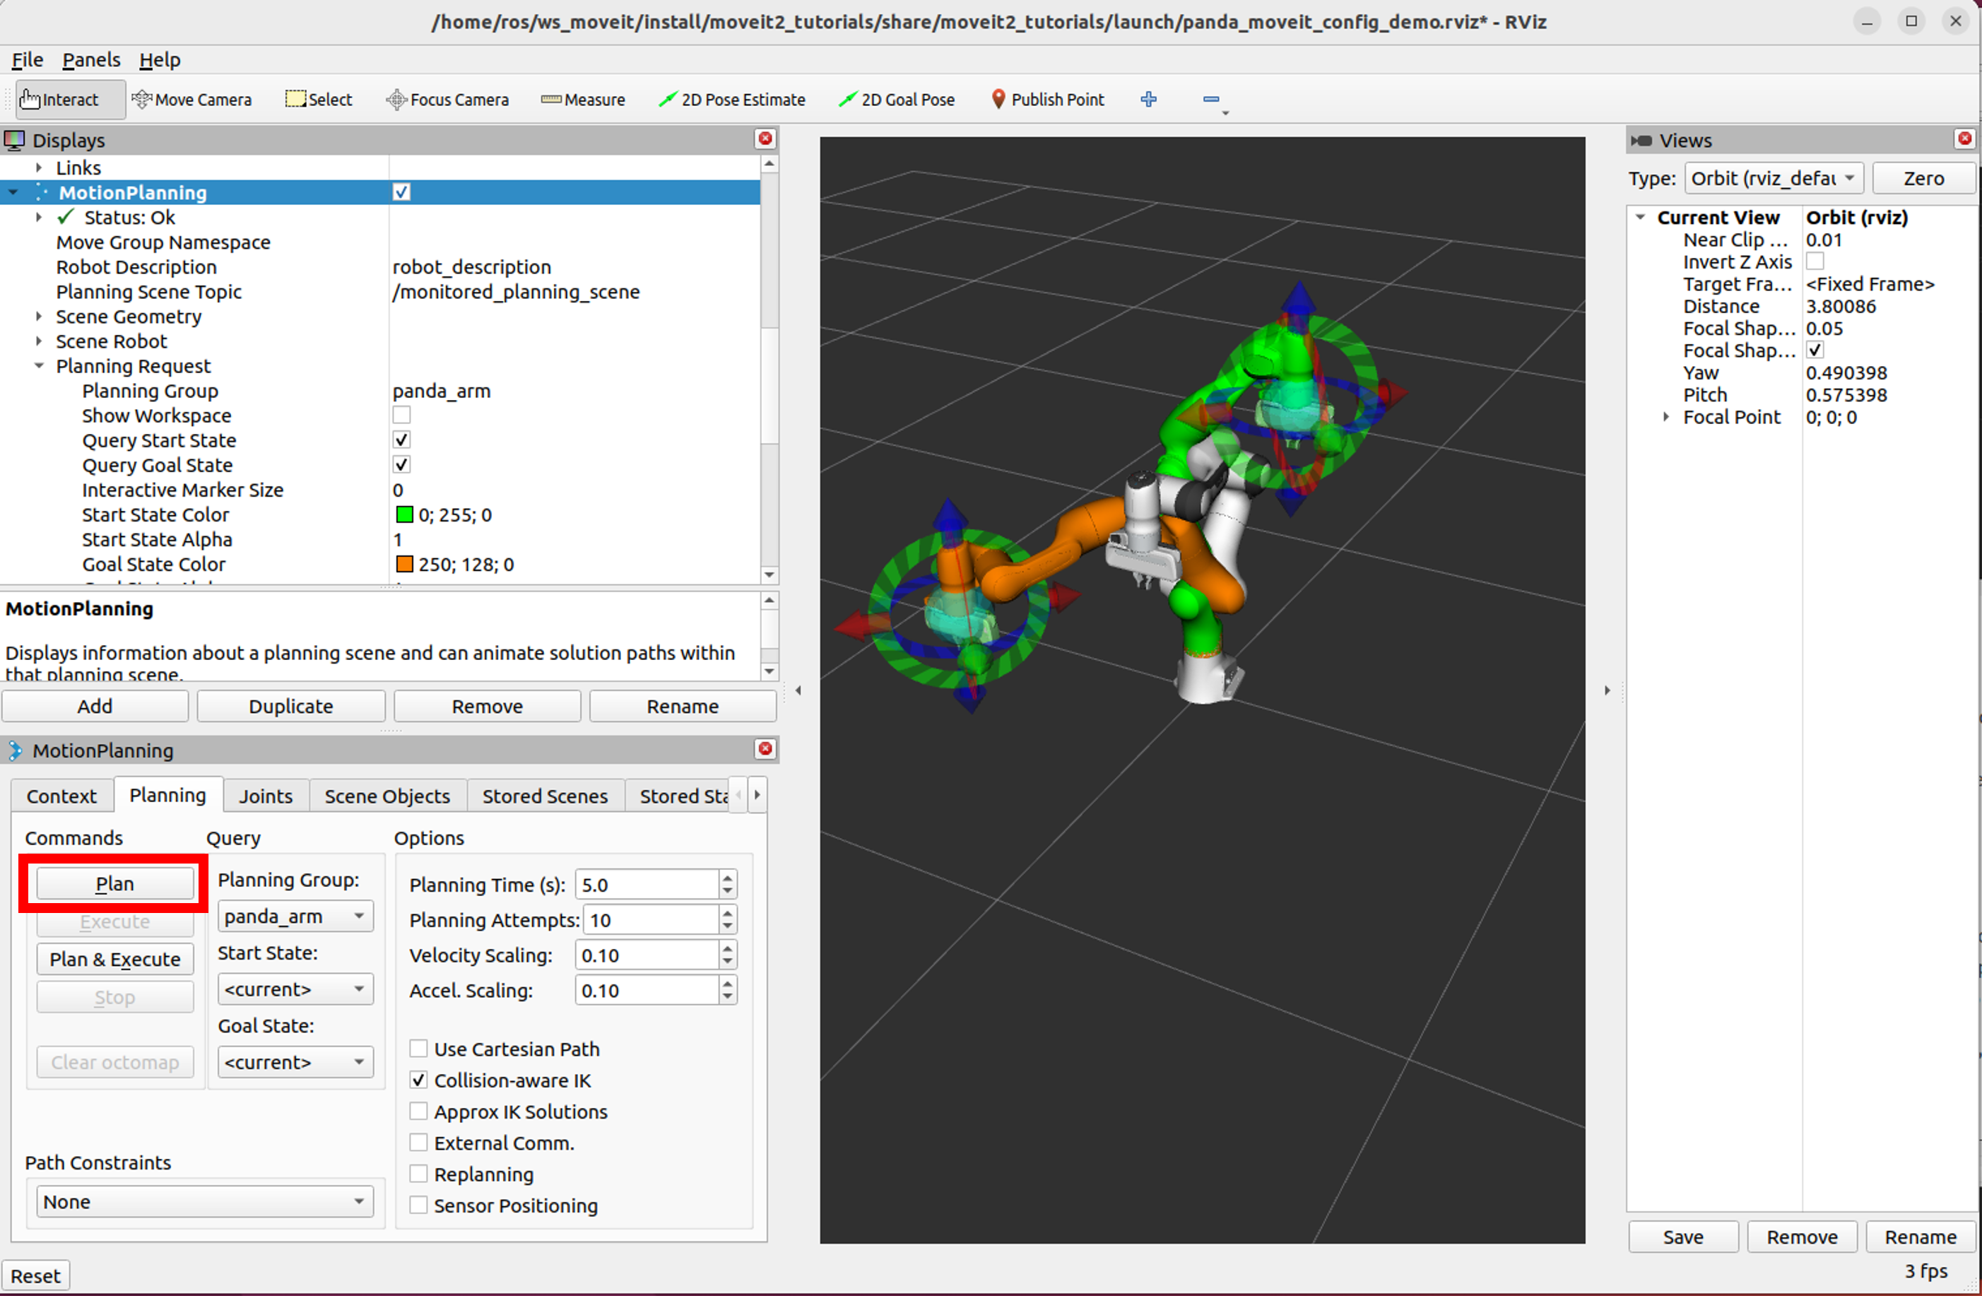The height and width of the screenshot is (1296, 1982).
Task: Close the Displays panel
Action: point(765,139)
